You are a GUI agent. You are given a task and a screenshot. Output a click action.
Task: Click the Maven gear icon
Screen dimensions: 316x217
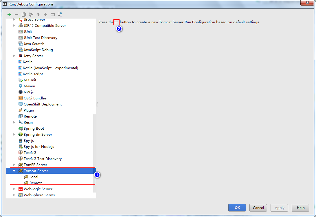click(x=20, y=86)
